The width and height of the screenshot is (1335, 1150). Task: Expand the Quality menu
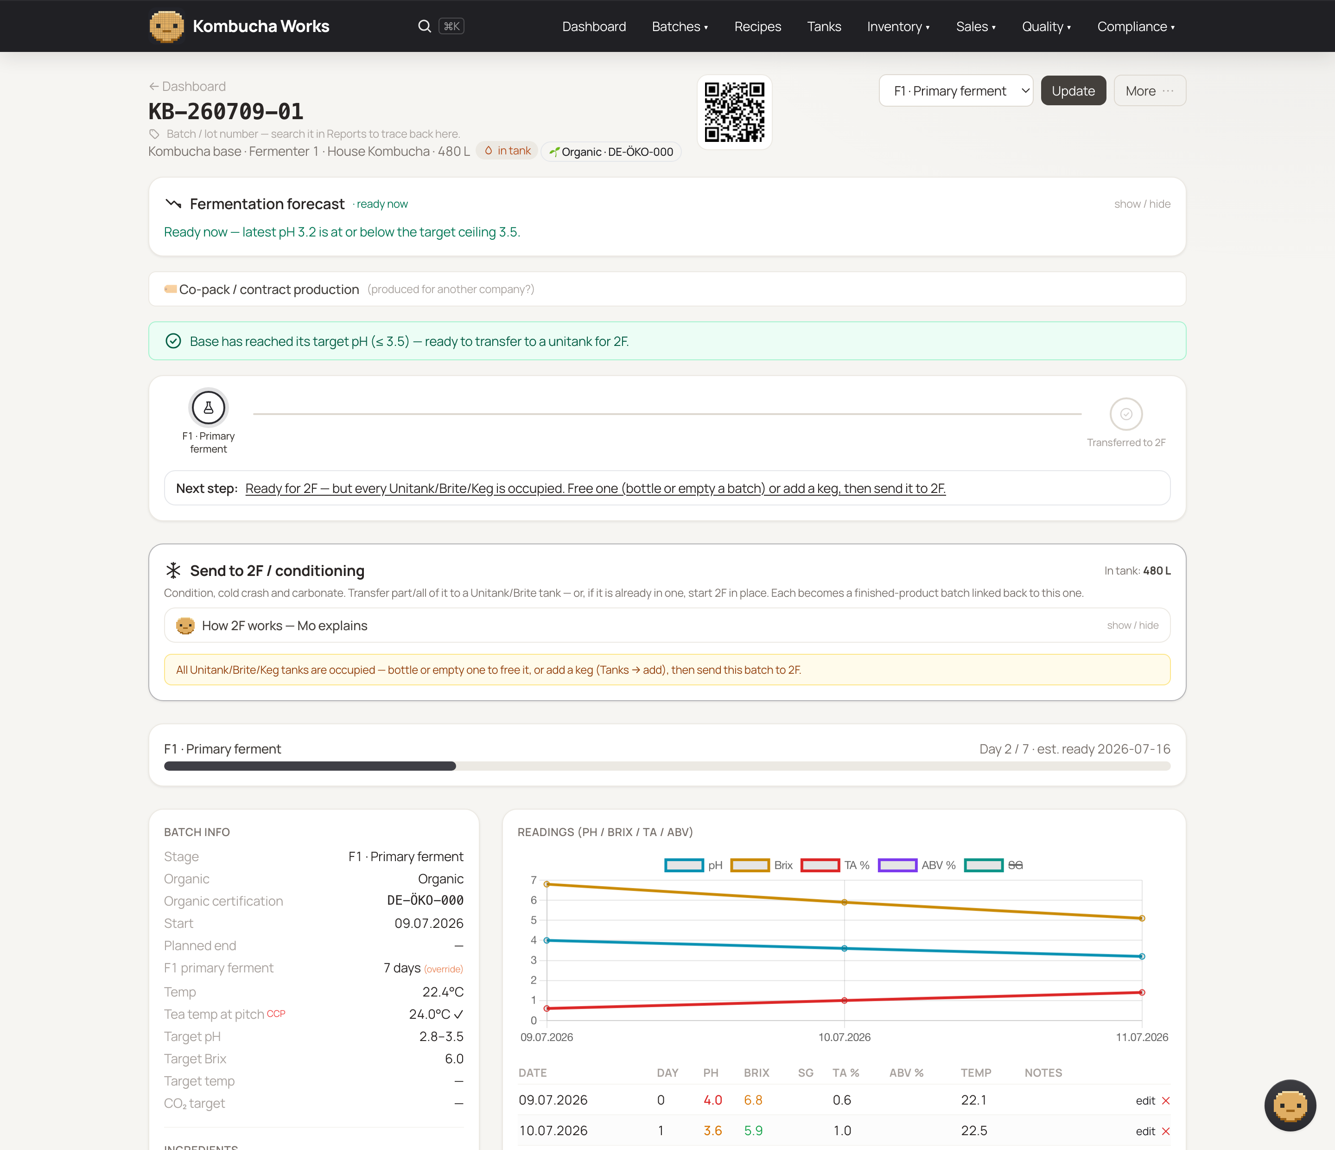click(x=1046, y=26)
